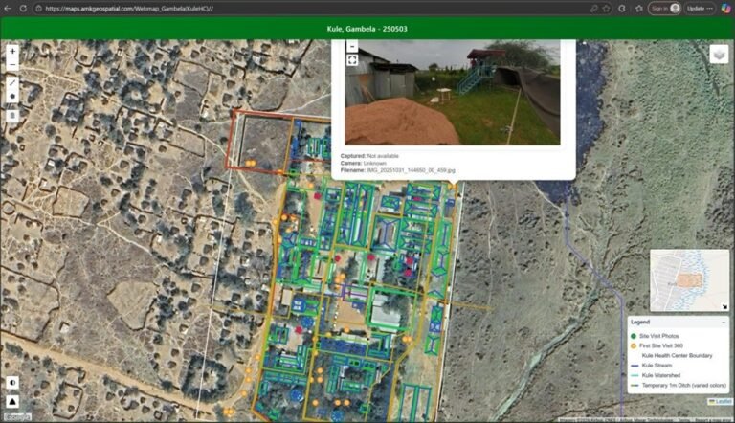
Task: Click the panoramic site photo in popup
Action: click(x=452, y=93)
